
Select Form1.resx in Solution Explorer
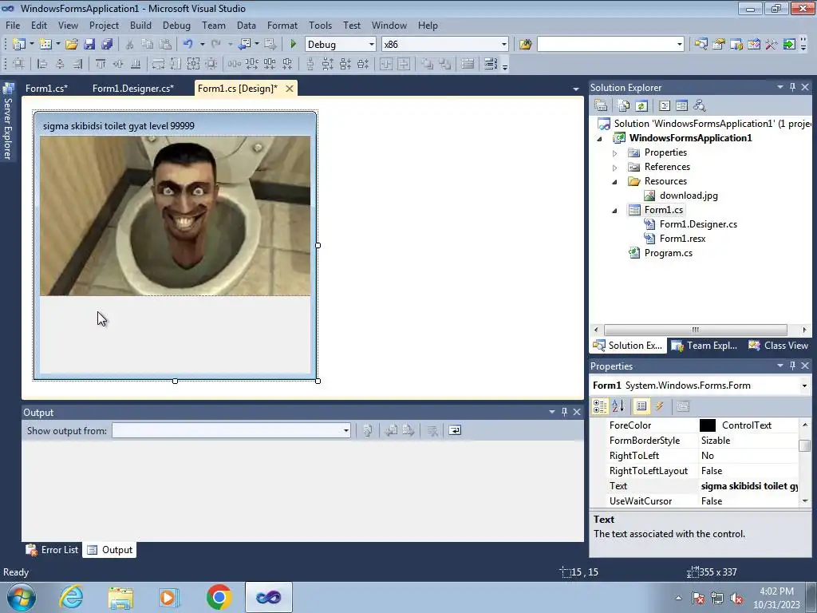tap(682, 238)
